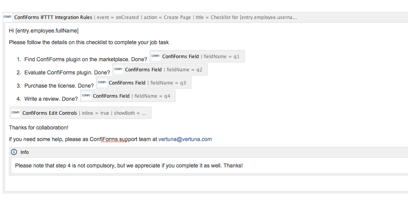Screen dimensions: 408x200
Task: Select the 'fieldName = q1' macro parameter text
Action: click(222, 57)
